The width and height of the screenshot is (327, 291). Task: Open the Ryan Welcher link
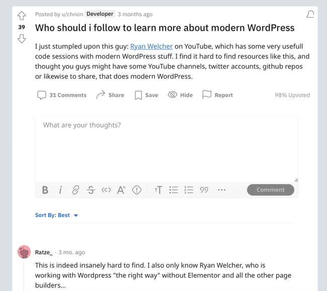click(x=151, y=46)
